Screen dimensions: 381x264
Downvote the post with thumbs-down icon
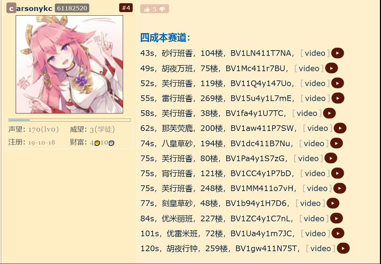click(162, 9)
